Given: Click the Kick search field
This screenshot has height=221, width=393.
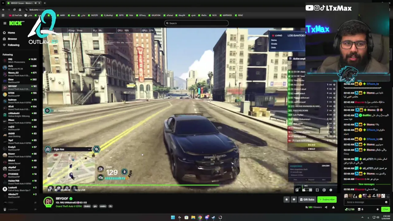Looking at the screenshot, I should (x=196, y=23).
